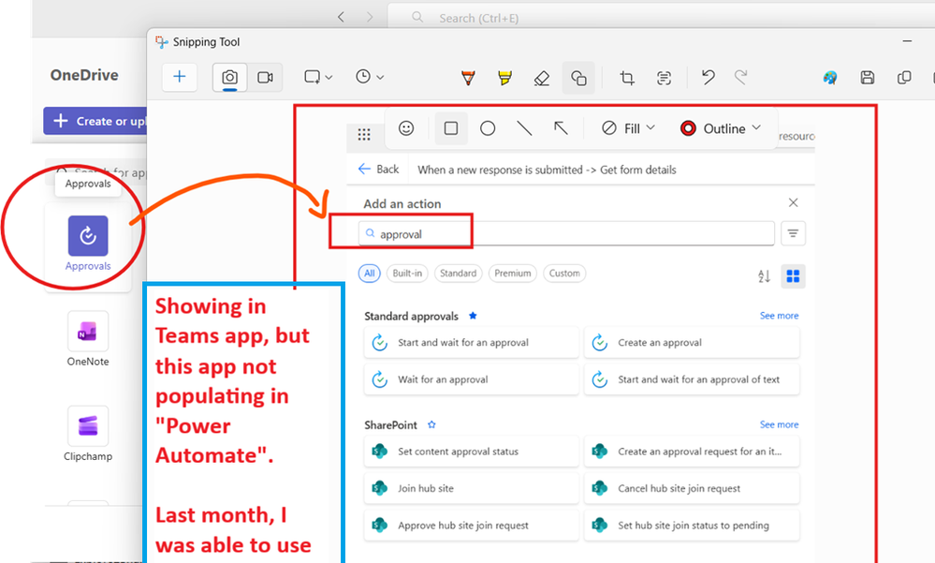Open the Clipchamp app in Teams
Image resolution: width=935 pixels, height=563 pixels.
88,434
